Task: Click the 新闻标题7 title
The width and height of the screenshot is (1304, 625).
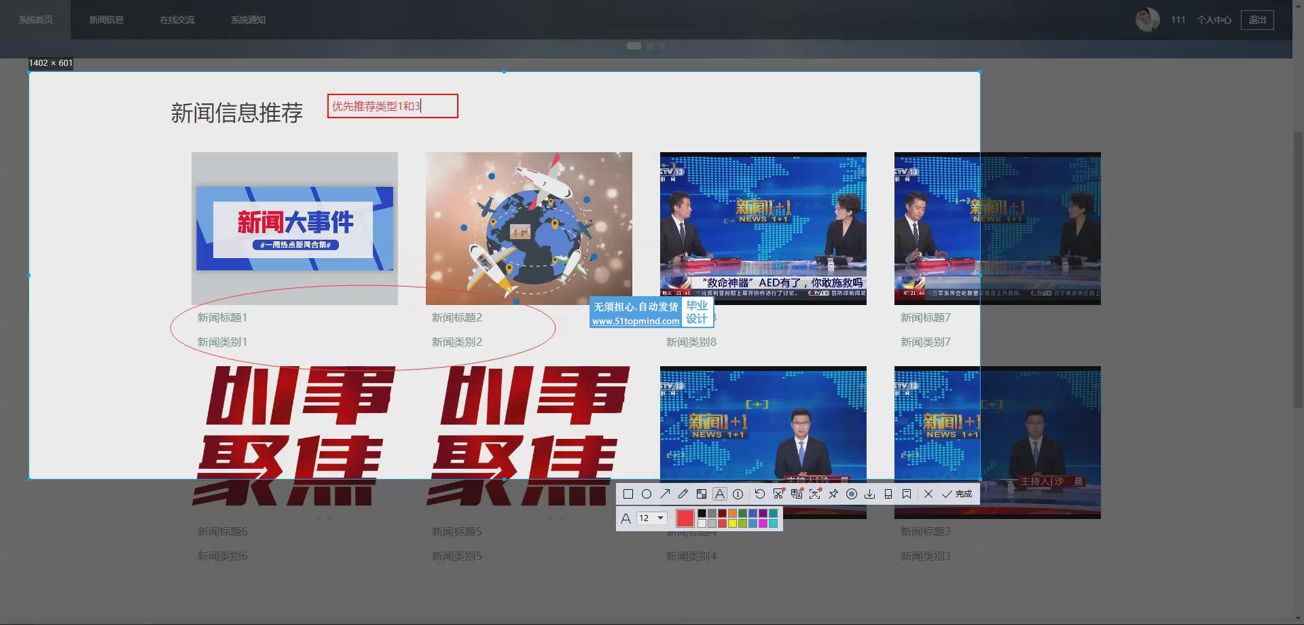Action: pos(925,317)
